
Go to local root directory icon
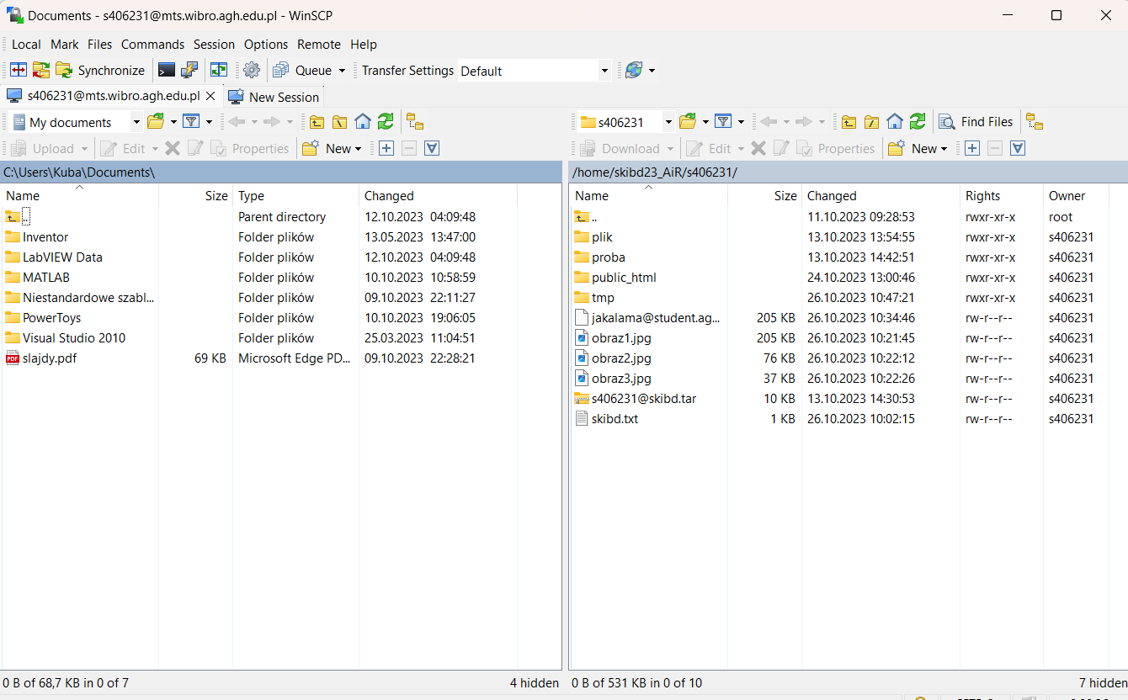[339, 122]
